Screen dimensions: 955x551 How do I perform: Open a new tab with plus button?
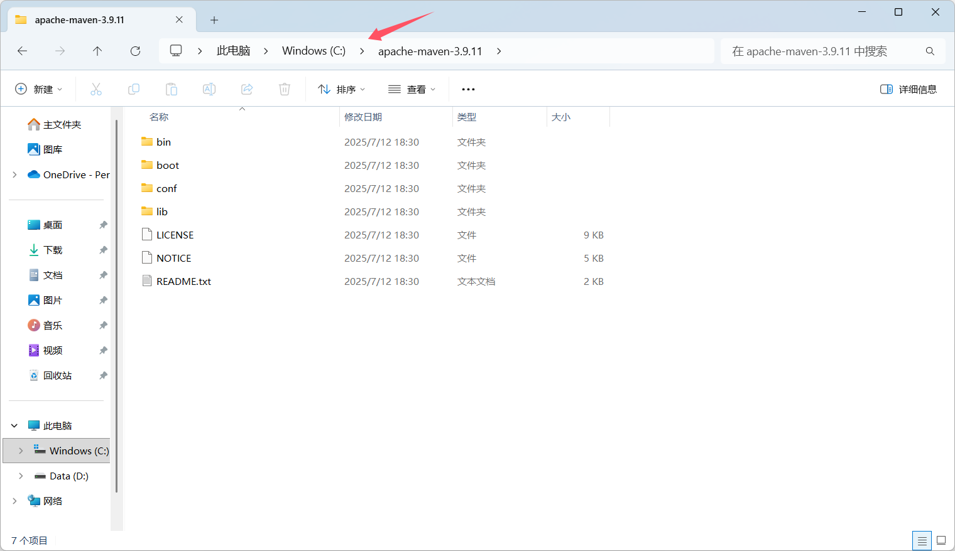click(x=214, y=20)
